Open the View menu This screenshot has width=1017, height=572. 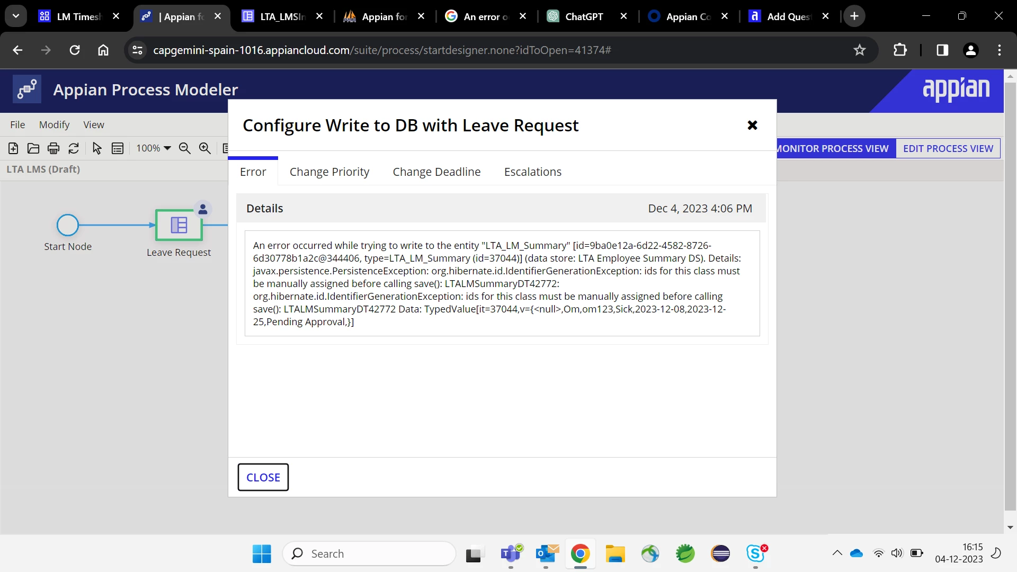coord(94,124)
